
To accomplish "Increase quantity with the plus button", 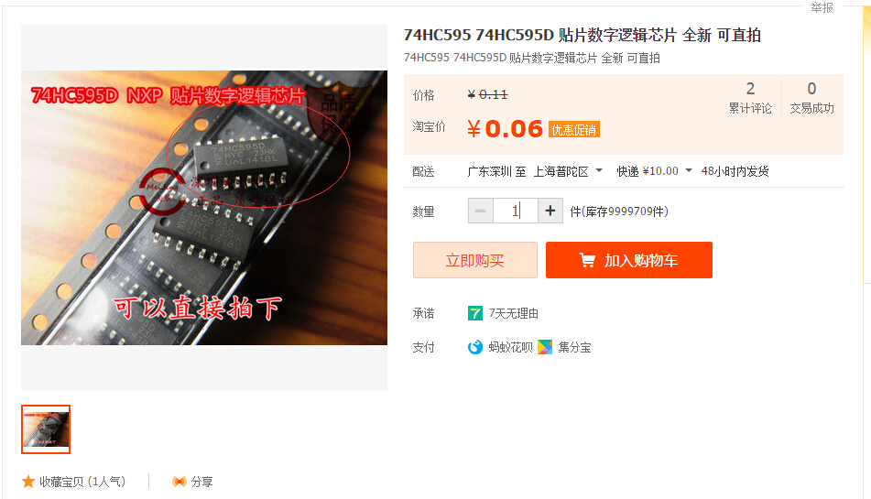I will (550, 211).
